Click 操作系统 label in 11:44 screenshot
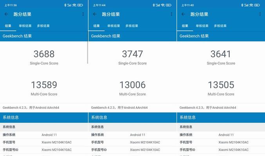 pos(97,135)
